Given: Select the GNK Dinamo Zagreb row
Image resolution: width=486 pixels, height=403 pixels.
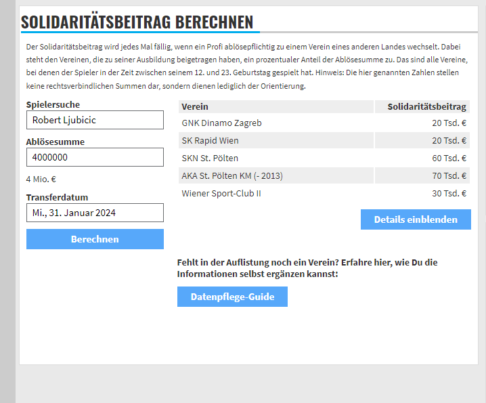Looking at the screenshot, I should pos(221,123).
